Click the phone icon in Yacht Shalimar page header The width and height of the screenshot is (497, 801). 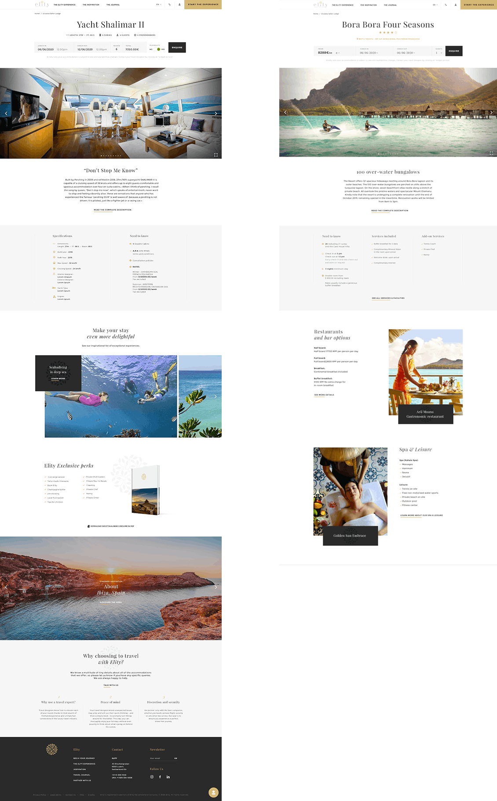click(169, 4)
